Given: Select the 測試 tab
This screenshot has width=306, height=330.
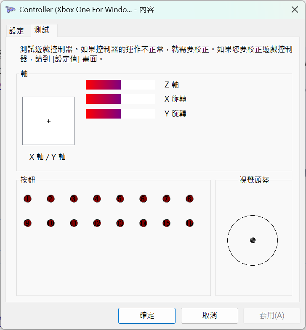Looking at the screenshot, I should (42, 30).
